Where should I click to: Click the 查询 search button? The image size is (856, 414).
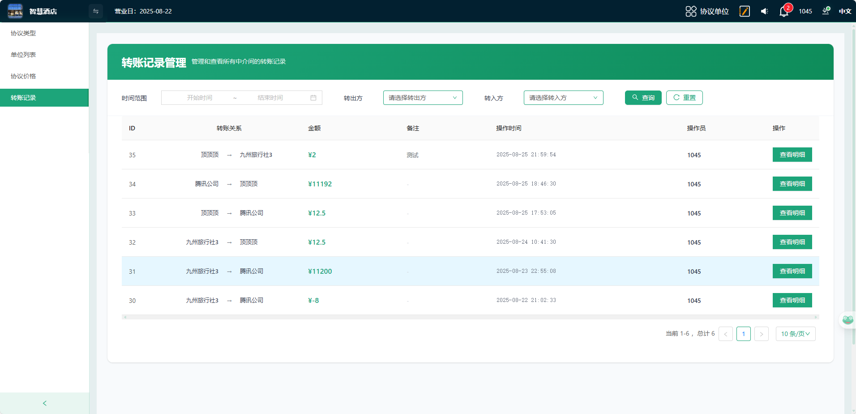pyautogui.click(x=643, y=98)
